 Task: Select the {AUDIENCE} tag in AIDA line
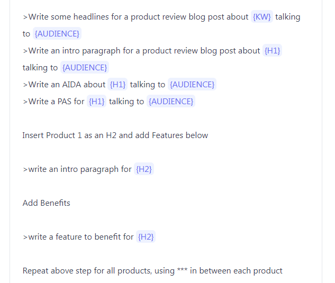point(192,85)
